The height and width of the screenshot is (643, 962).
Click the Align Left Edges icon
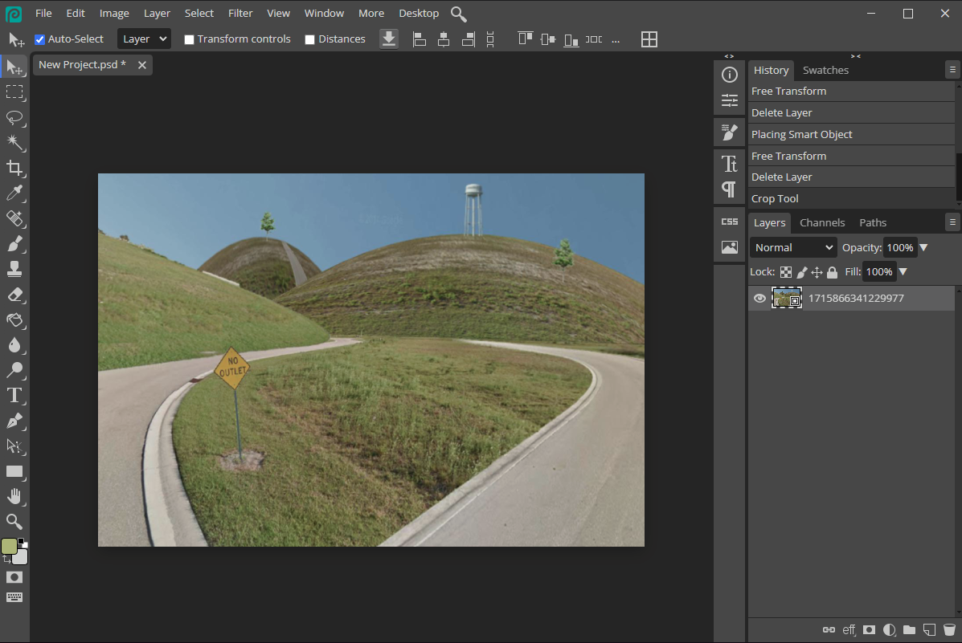point(420,39)
